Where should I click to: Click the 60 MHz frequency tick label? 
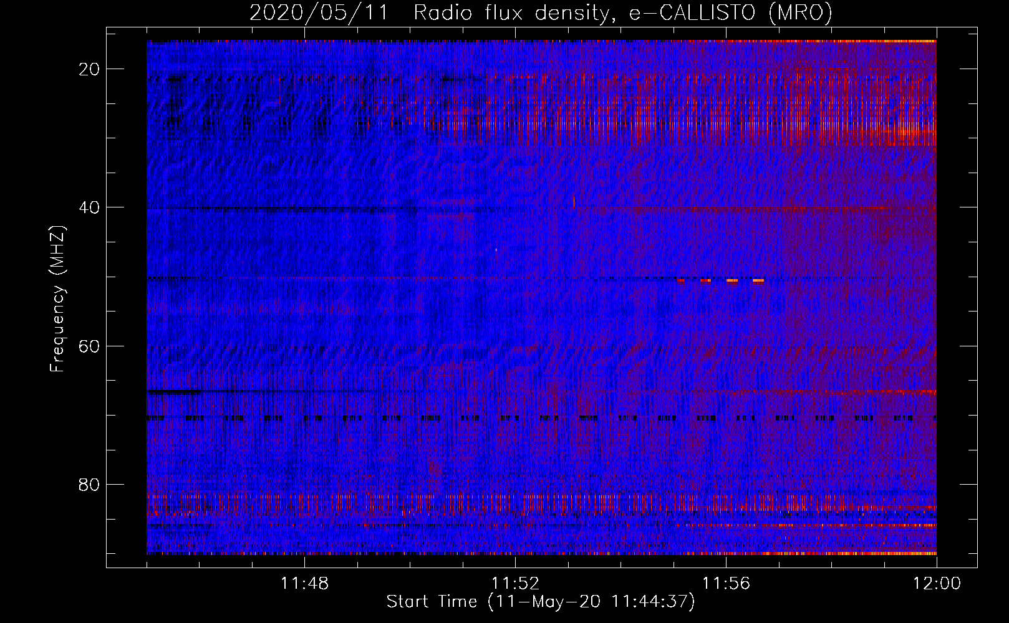(x=89, y=346)
